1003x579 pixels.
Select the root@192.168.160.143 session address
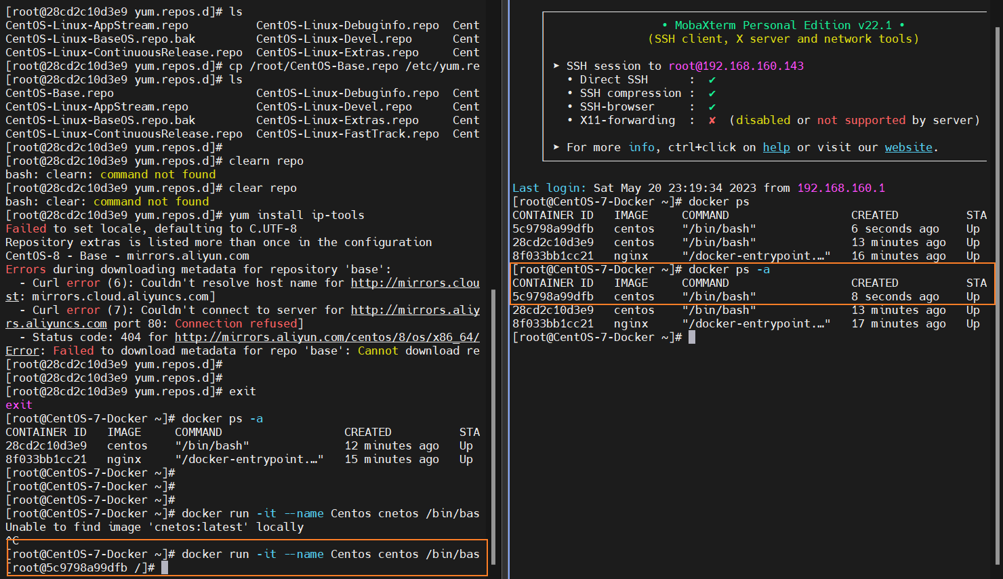(x=736, y=66)
